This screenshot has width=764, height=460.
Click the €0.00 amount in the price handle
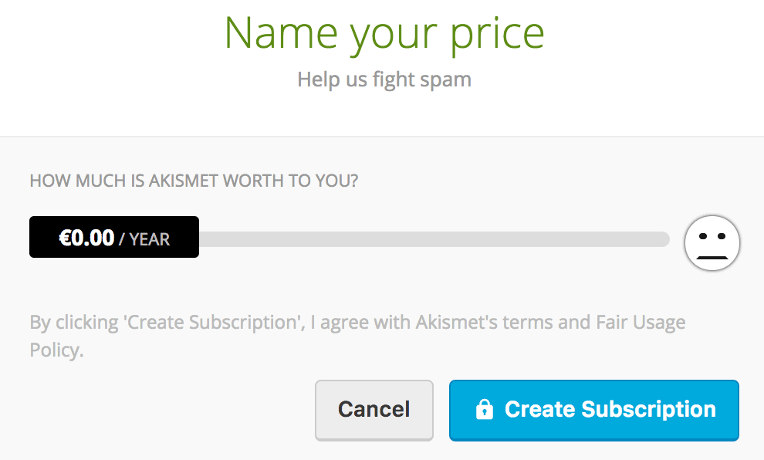(86, 238)
